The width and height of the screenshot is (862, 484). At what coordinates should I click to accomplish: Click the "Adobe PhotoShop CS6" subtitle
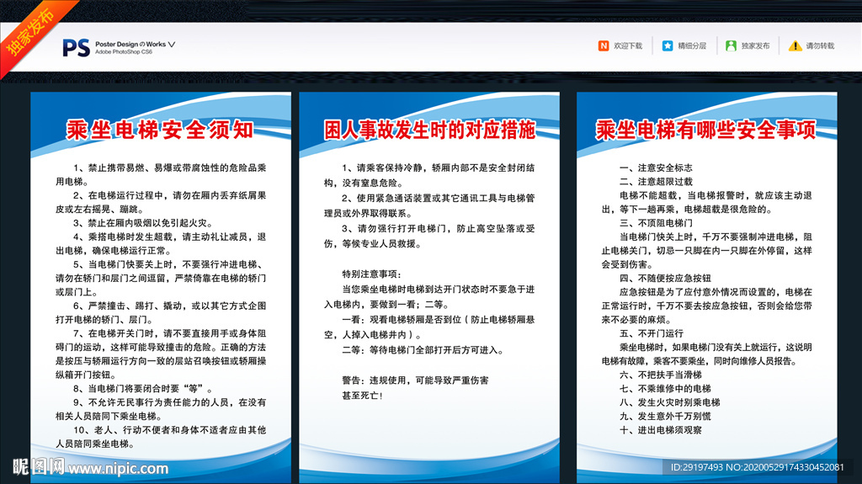coord(124,51)
